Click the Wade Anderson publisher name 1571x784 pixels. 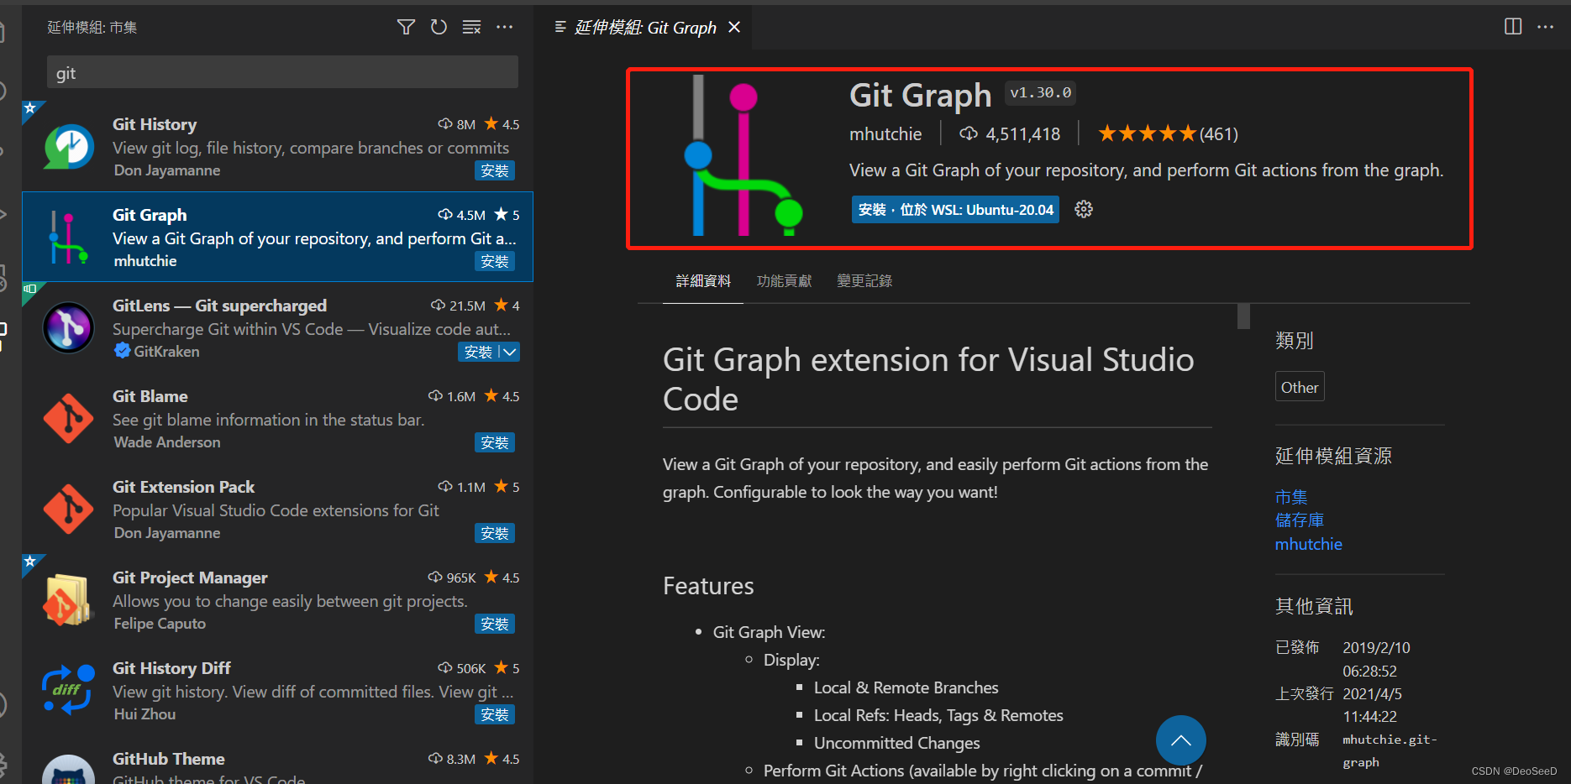click(x=167, y=442)
